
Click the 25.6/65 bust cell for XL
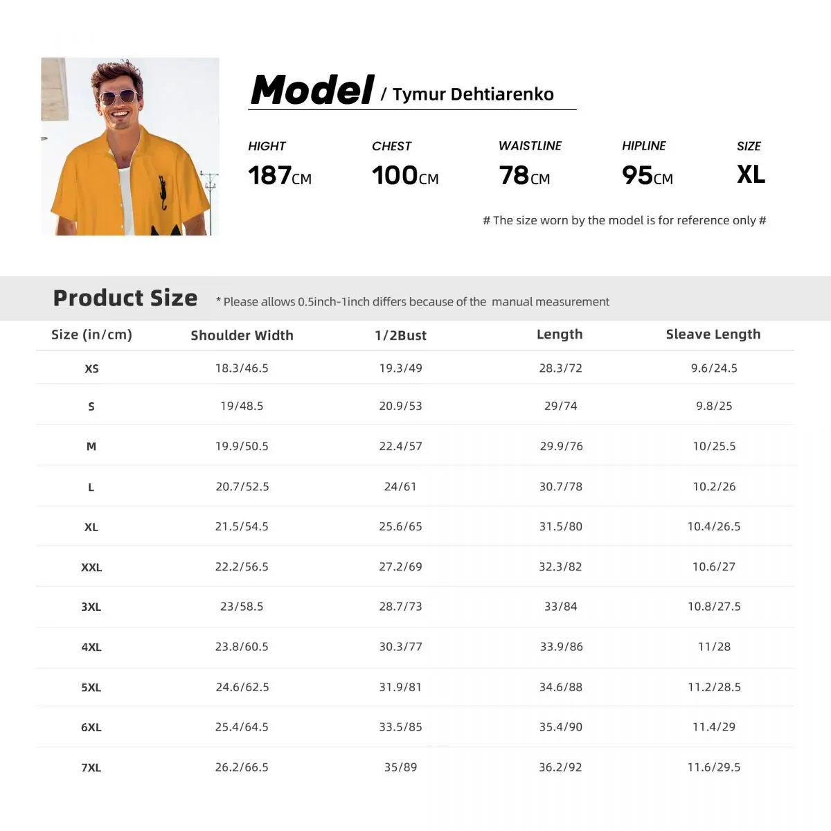(400, 526)
